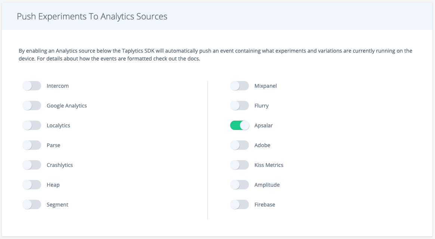Click the Firebase label
This screenshot has height=239, width=435.
(265, 205)
